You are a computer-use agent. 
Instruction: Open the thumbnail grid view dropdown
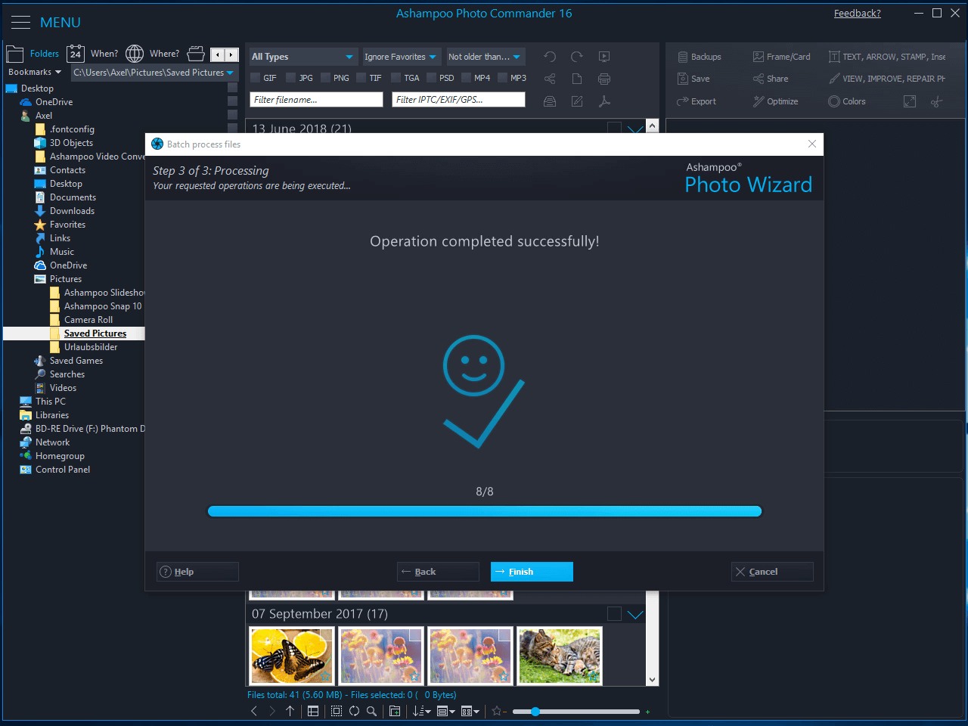click(470, 711)
